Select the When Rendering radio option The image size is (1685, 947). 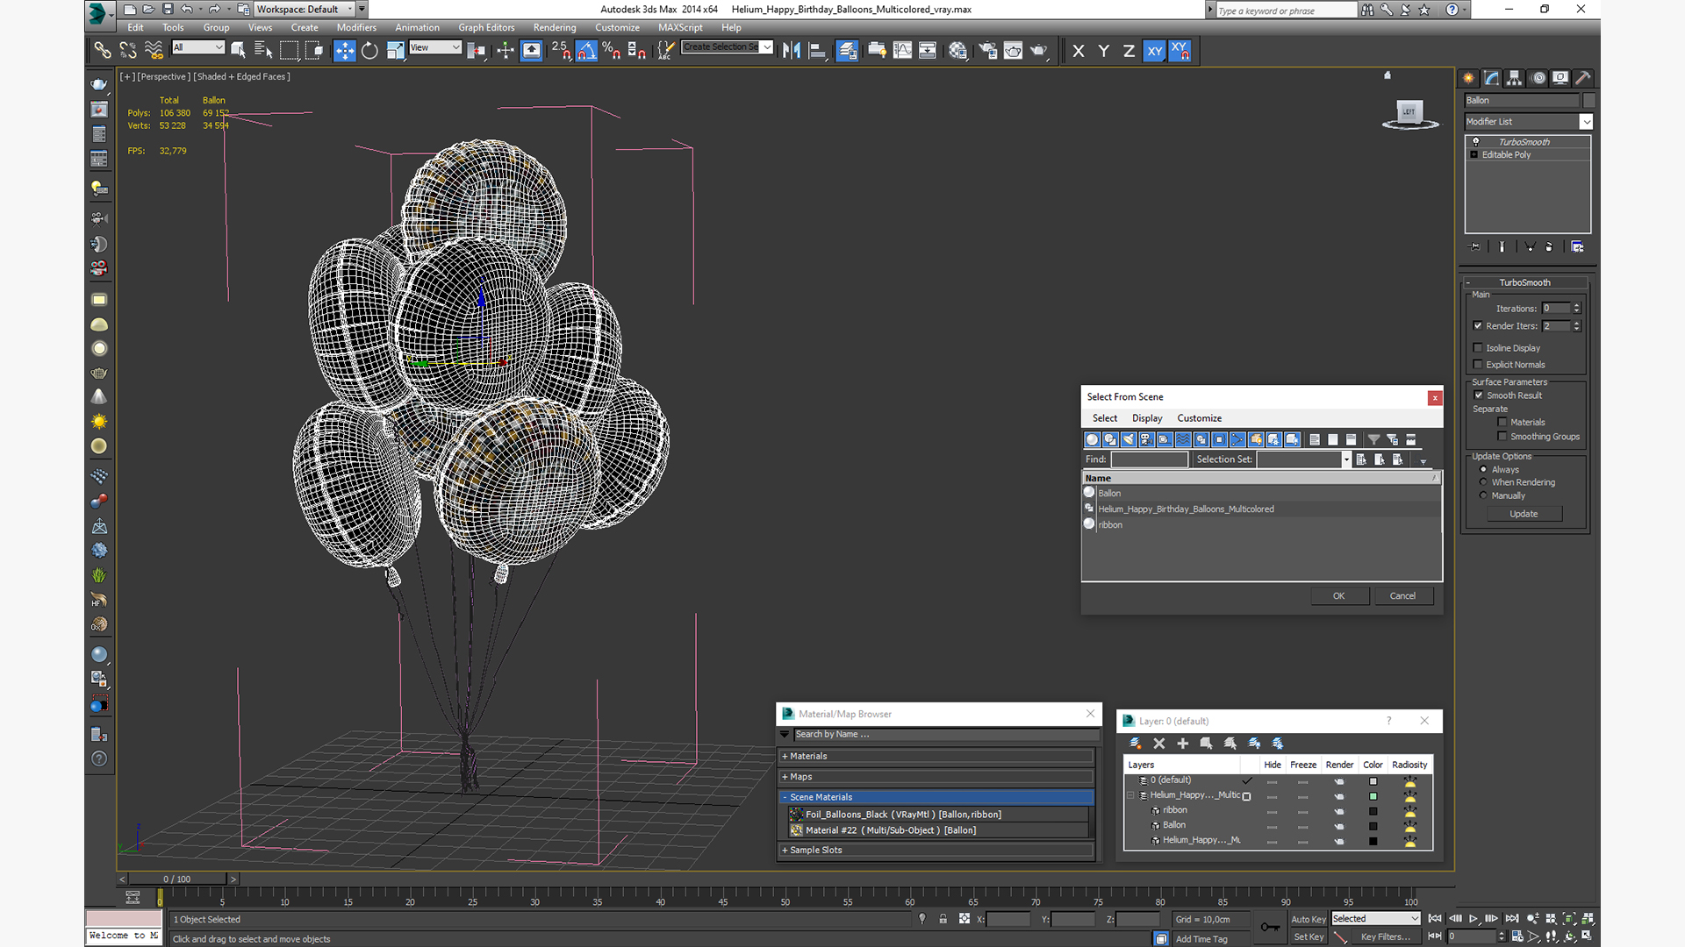tap(1483, 482)
